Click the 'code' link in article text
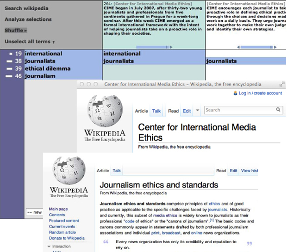Screen dimensions: 287x252 tap(130, 221)
